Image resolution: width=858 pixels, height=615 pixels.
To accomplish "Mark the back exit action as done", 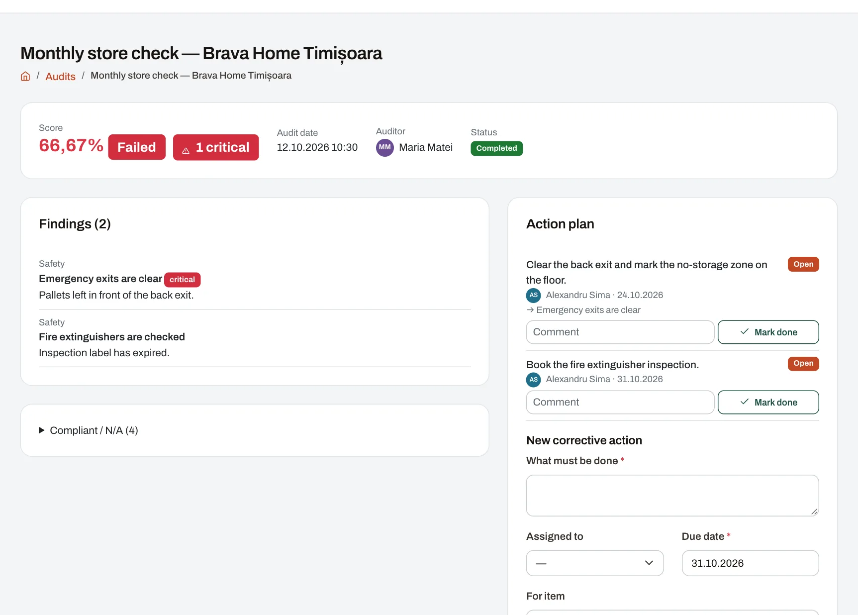I will [768, 332].
